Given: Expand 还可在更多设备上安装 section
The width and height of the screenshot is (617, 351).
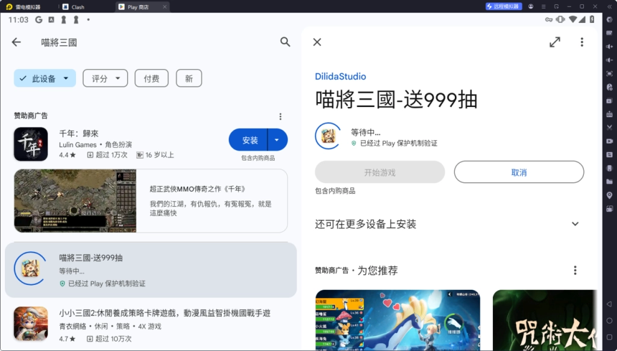Looking at the screenshot, I should [448, 224].
